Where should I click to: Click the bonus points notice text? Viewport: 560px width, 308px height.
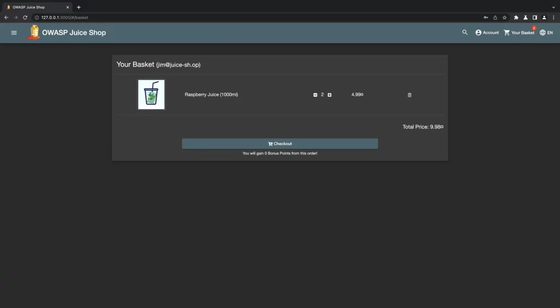point(279,153)
